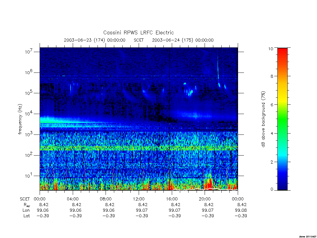Click the 'SCET' label between the header dates

tap(139, 40)
